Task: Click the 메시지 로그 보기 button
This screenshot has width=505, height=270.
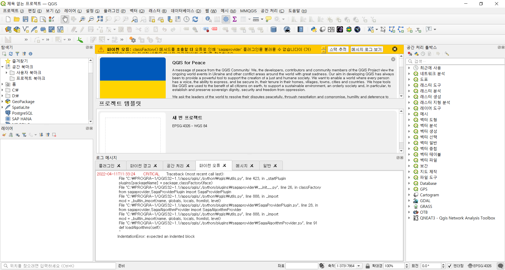Action: [x=366, y=49]
